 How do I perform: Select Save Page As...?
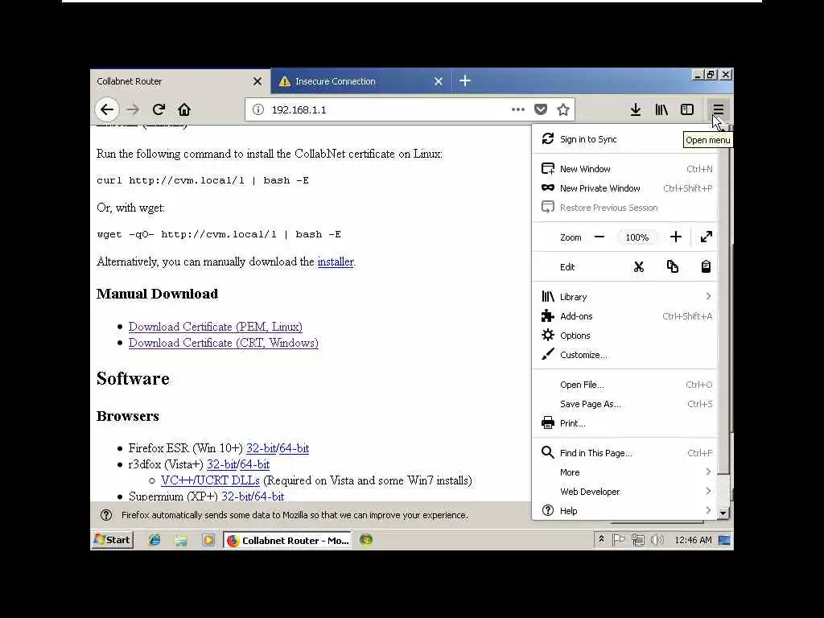(625, 404)
